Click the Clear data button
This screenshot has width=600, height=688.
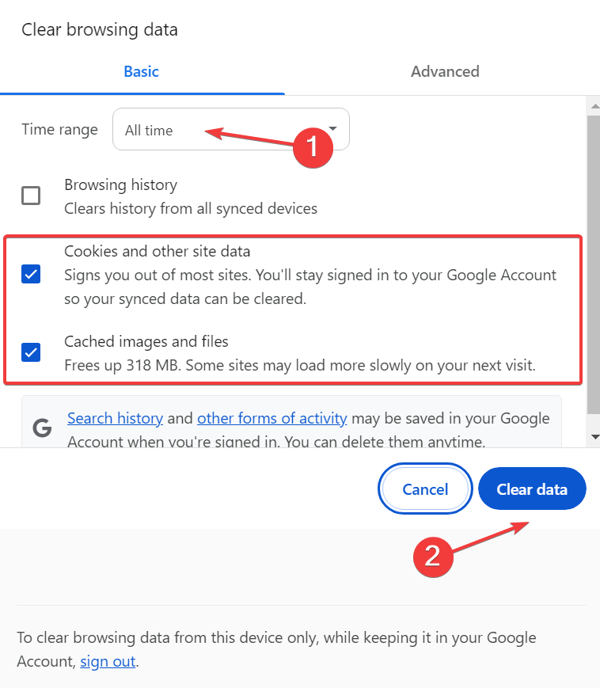(x=532, y=488)
